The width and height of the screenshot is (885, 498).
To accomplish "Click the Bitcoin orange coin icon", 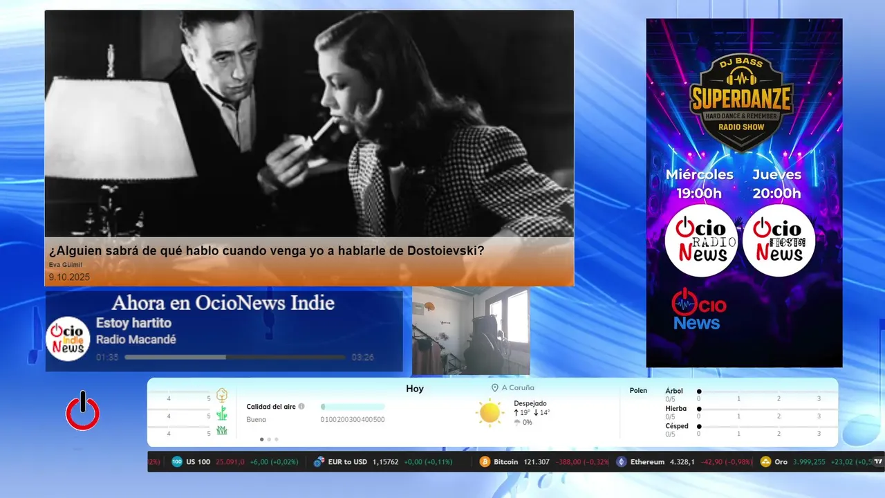I will point(485,461).
